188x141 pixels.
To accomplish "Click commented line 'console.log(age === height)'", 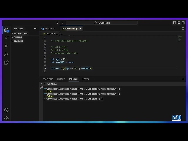I will 70,41.
